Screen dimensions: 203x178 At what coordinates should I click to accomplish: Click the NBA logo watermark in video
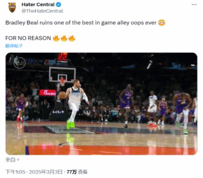(19, 63)
